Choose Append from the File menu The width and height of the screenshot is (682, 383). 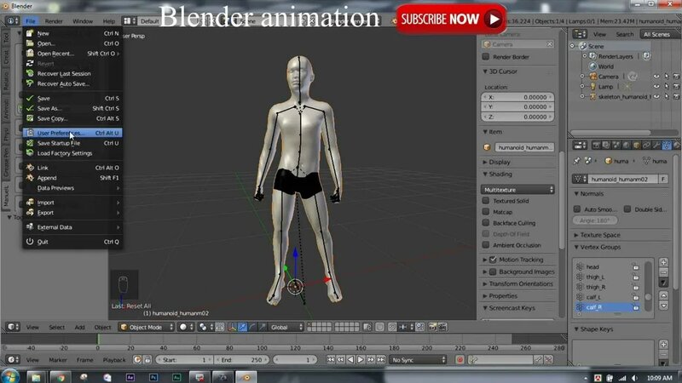tap(72, 178)
